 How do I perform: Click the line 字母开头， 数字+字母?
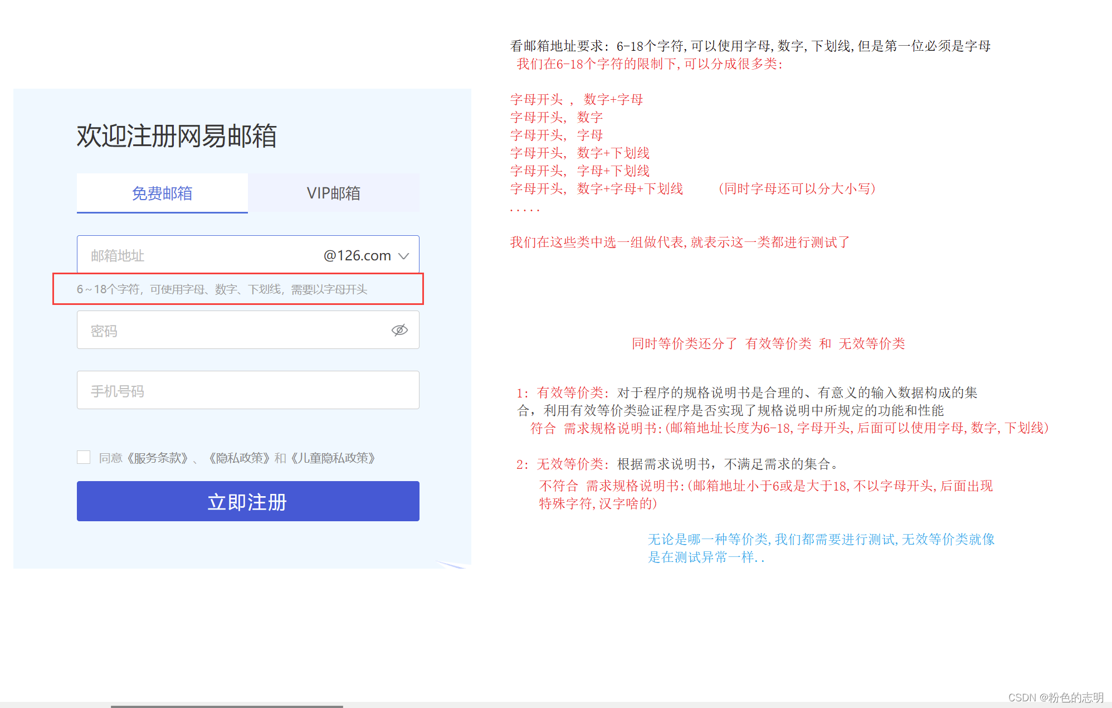(x=577, y=100)
